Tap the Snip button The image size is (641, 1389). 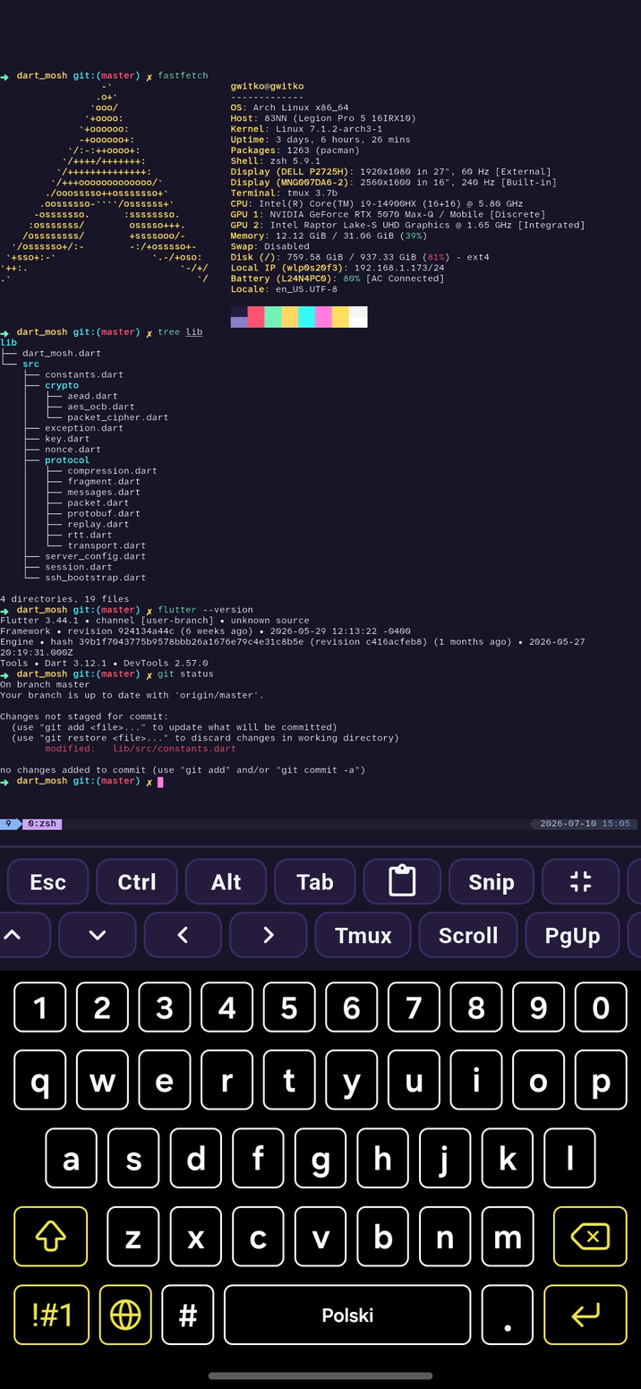491,881
